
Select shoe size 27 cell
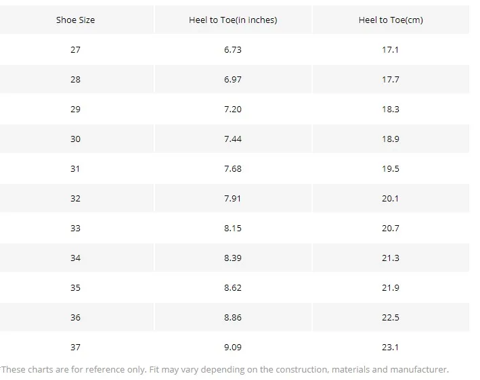coord(75,49)
